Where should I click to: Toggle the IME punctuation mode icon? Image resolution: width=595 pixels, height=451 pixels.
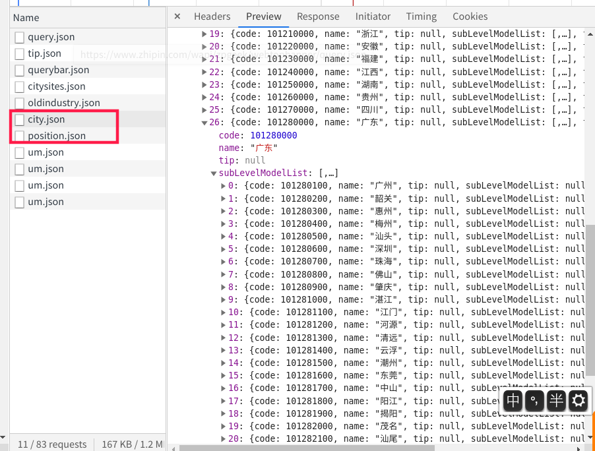pos(535,400)
